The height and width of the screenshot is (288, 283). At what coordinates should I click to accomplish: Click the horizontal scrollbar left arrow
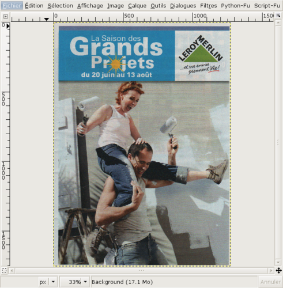click(12, 271)
